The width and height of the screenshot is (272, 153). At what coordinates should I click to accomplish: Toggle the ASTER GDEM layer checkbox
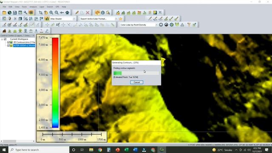pos(8,45)
